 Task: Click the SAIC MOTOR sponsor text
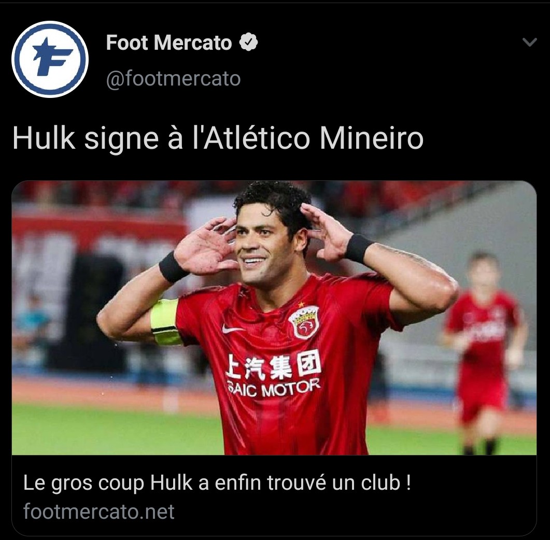274,389
